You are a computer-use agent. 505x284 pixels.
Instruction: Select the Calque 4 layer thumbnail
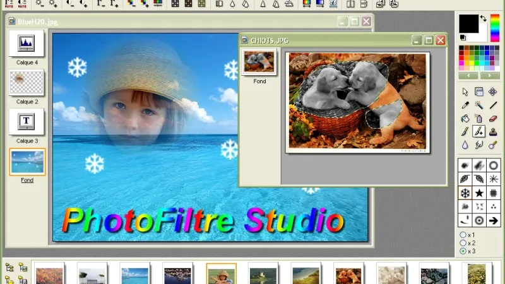pos(27,43)
